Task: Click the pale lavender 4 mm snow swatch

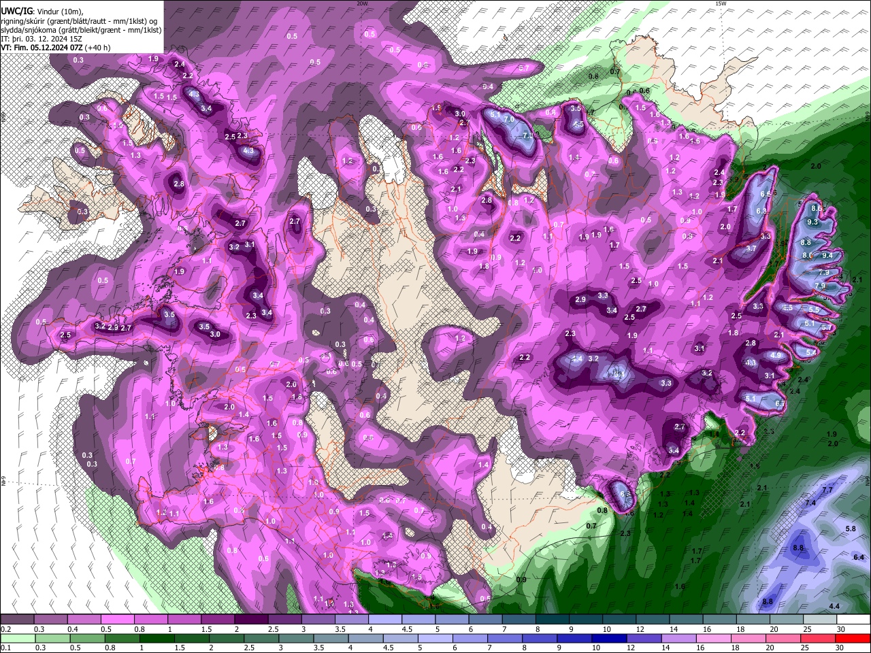Action: [385, 620]
